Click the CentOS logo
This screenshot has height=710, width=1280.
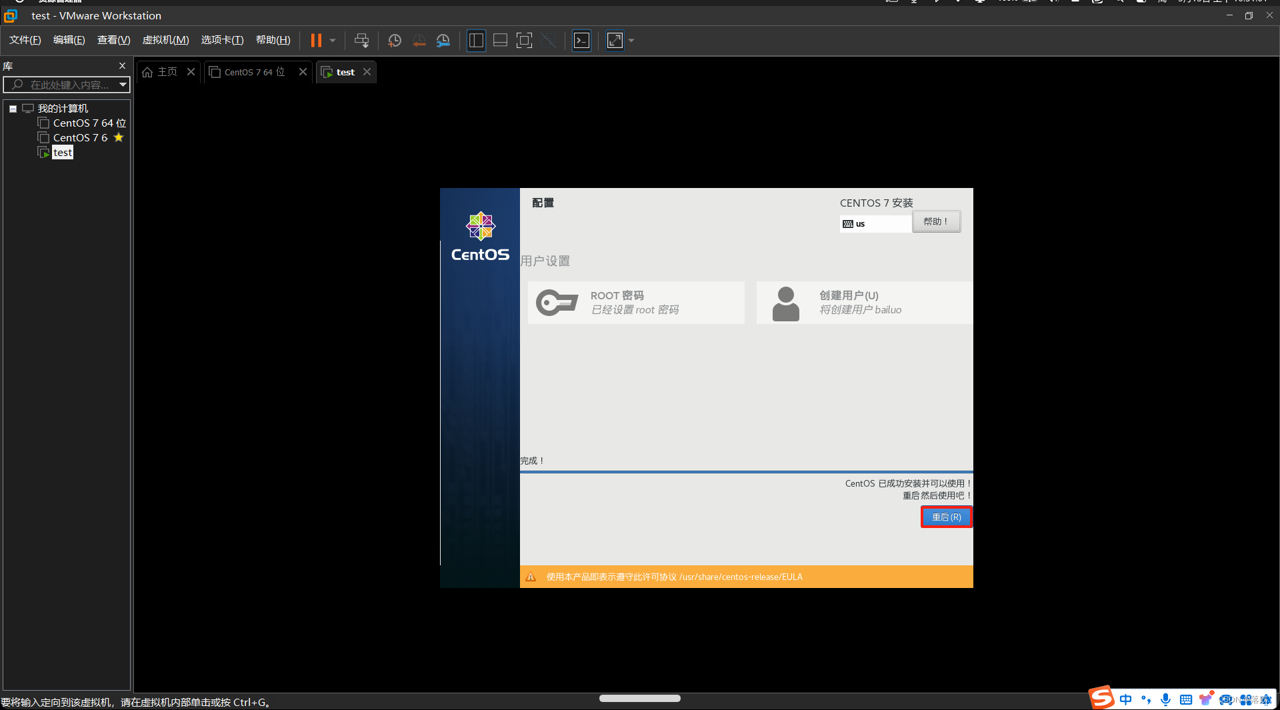pyautogui.click(x=480, y=237)
